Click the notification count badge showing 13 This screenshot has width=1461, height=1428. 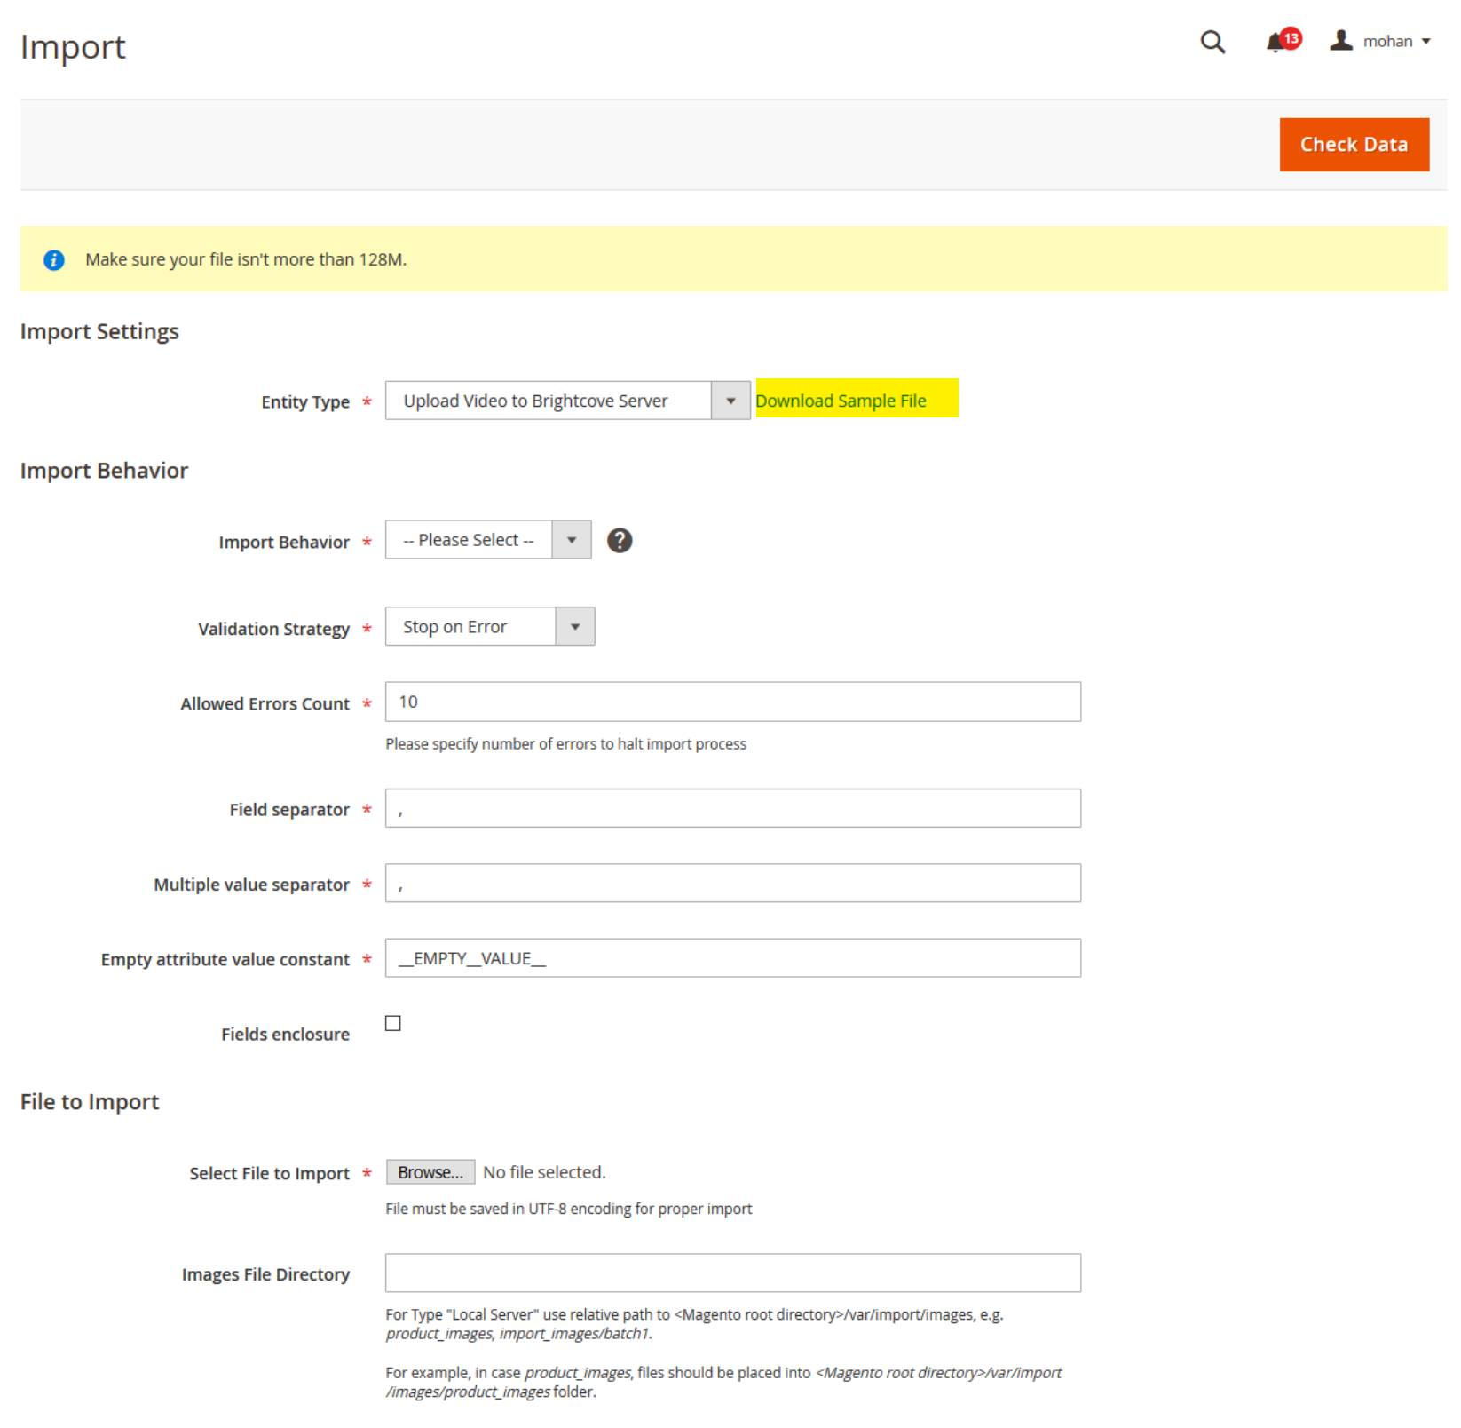coord(1290,37)
